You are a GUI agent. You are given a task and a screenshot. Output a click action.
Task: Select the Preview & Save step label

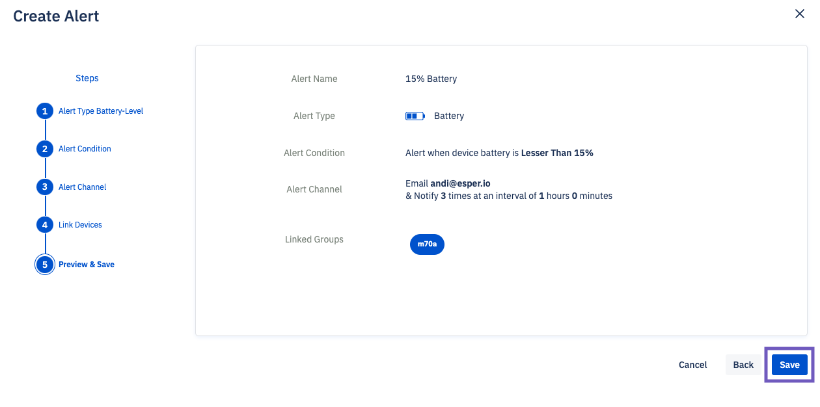coord(87,265)
